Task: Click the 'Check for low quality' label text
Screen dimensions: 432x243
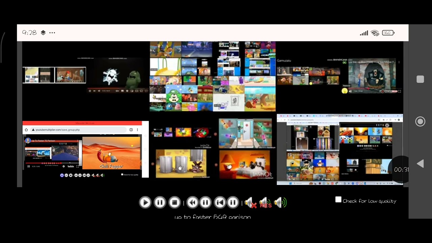Action: coord(370,201)
